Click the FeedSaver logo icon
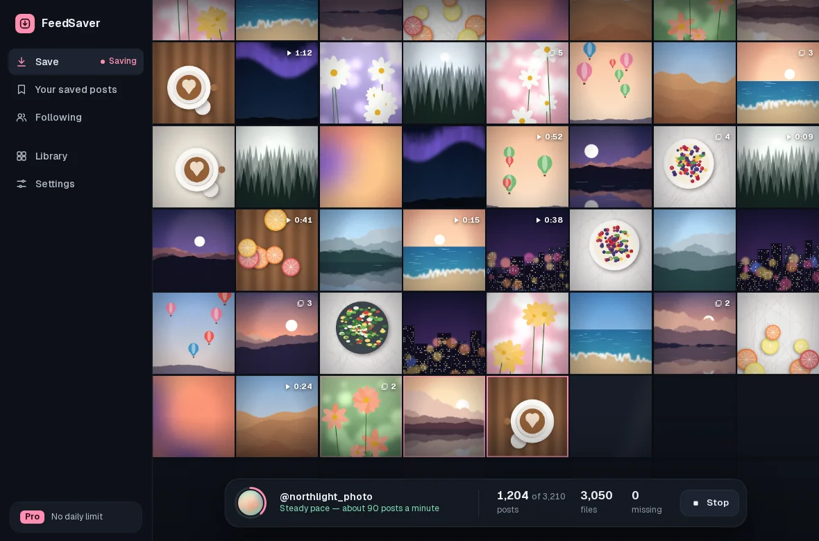 point(25,23)
